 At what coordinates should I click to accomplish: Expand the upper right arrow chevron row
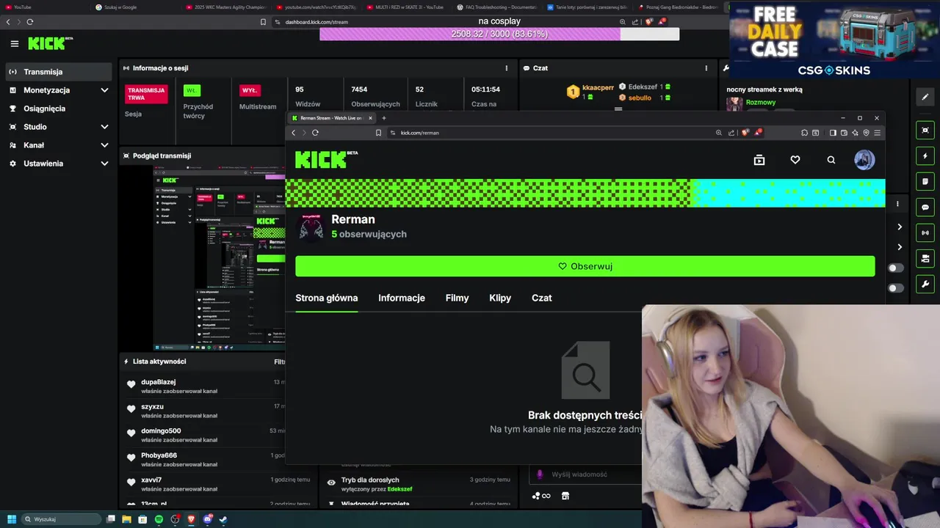900,227
